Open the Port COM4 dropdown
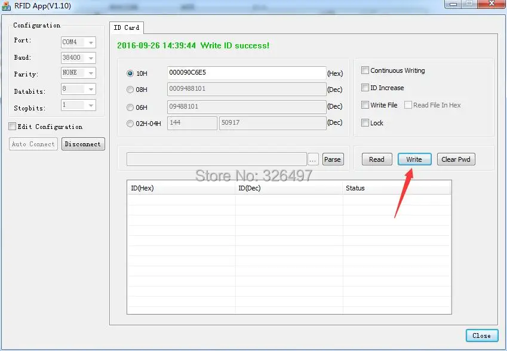Viewport: 507px width, 351px height. pos(78,42)
